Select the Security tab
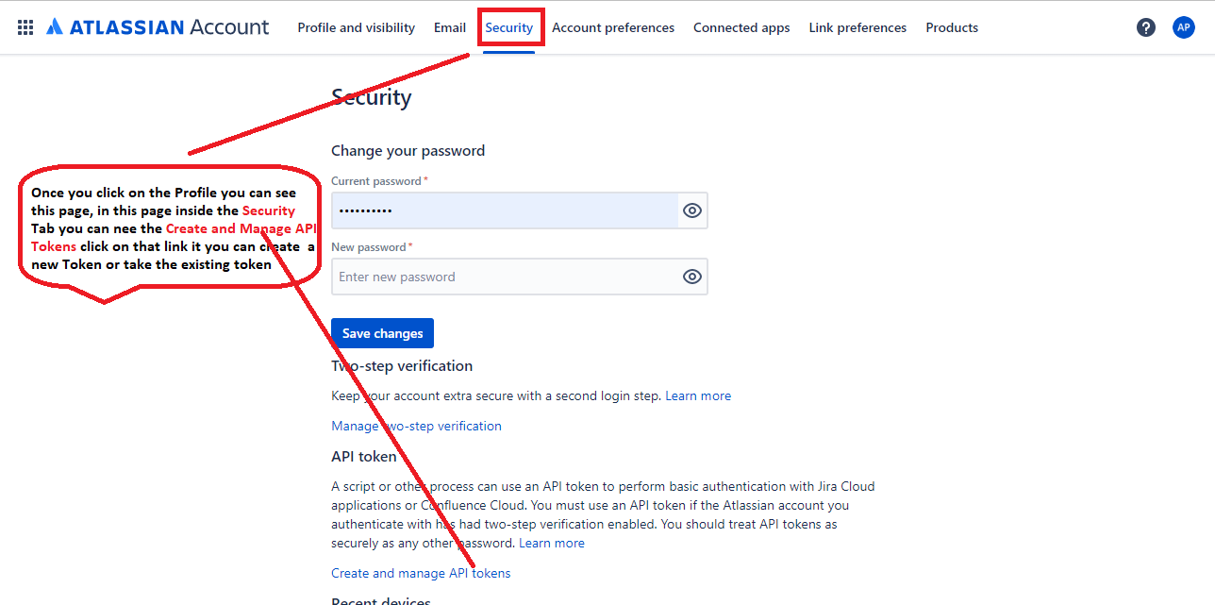Screen dimensions: 1215x605 509,27
